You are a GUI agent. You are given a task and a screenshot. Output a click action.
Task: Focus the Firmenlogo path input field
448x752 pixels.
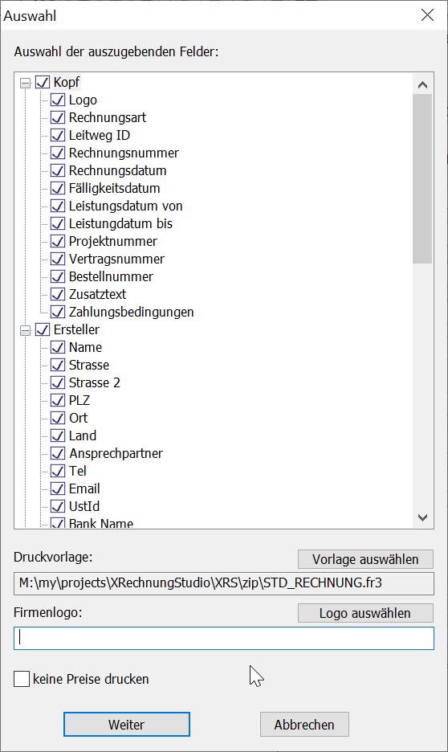click(224, 639)
